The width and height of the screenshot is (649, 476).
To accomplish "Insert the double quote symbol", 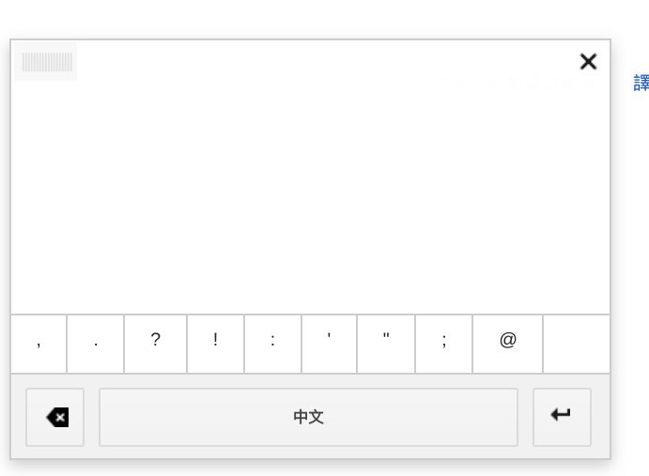I will pos(386,344).
